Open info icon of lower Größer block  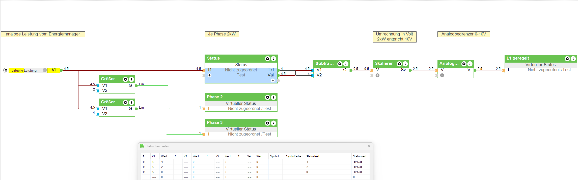coord(131,102)
